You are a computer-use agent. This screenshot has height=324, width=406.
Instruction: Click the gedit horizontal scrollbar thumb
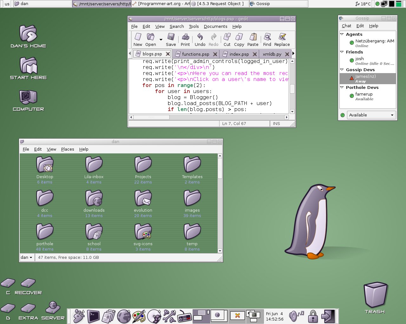point(151,117)
